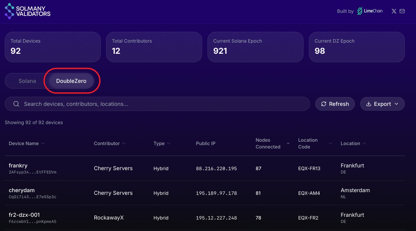Click nodes connected value 78
Screen dimensions: 416x231
click(258, 218)
